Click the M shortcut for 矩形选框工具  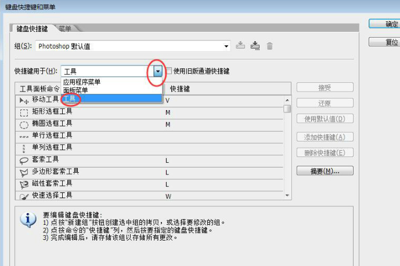coord(168,112)
